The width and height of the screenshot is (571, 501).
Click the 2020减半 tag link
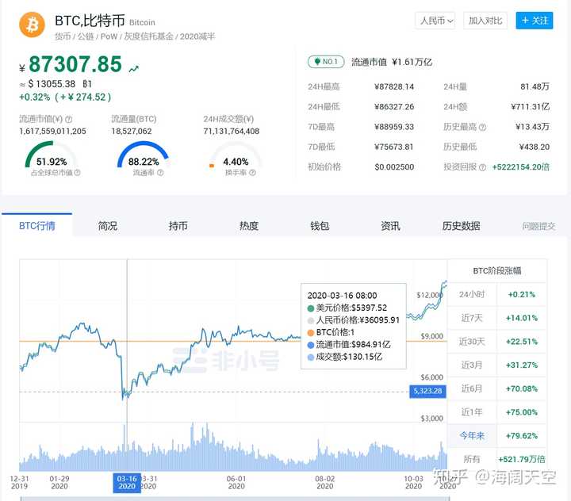pyautogui.click(x=197, y=36)
